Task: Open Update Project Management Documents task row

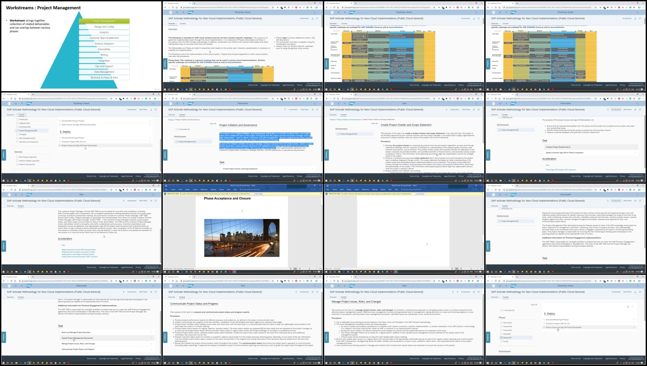Action: pos(107,338)
